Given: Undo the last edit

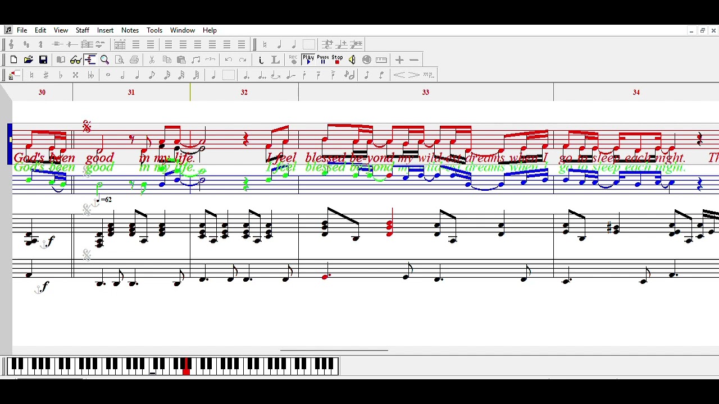Looking at the screenshot, I should (229, 60).
